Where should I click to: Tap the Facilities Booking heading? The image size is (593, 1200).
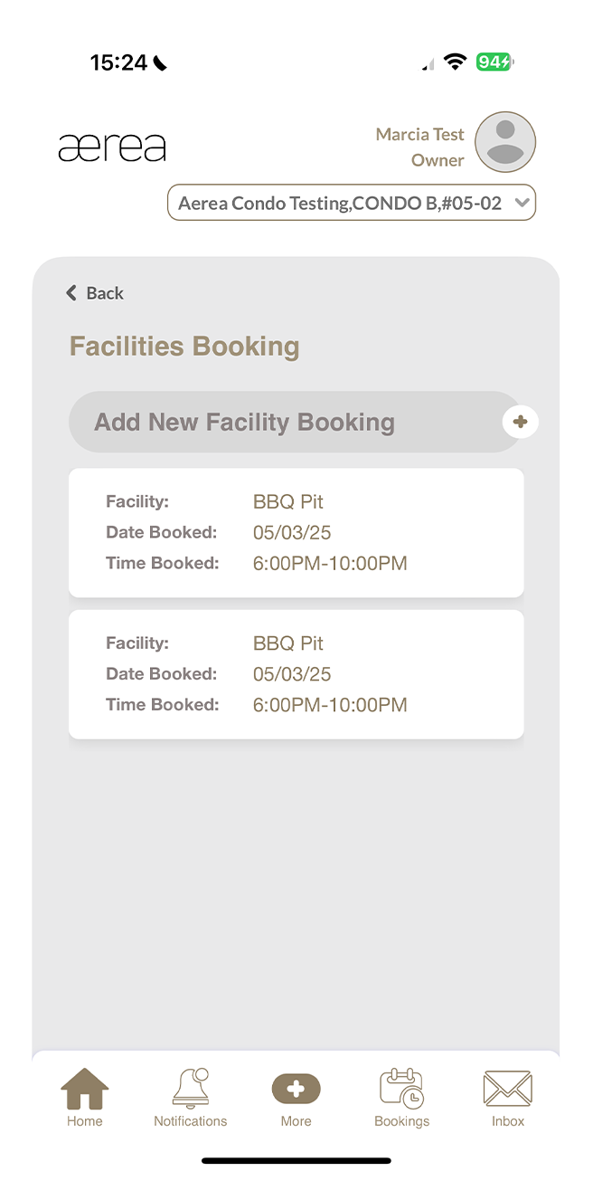click(x=184, y=346)
